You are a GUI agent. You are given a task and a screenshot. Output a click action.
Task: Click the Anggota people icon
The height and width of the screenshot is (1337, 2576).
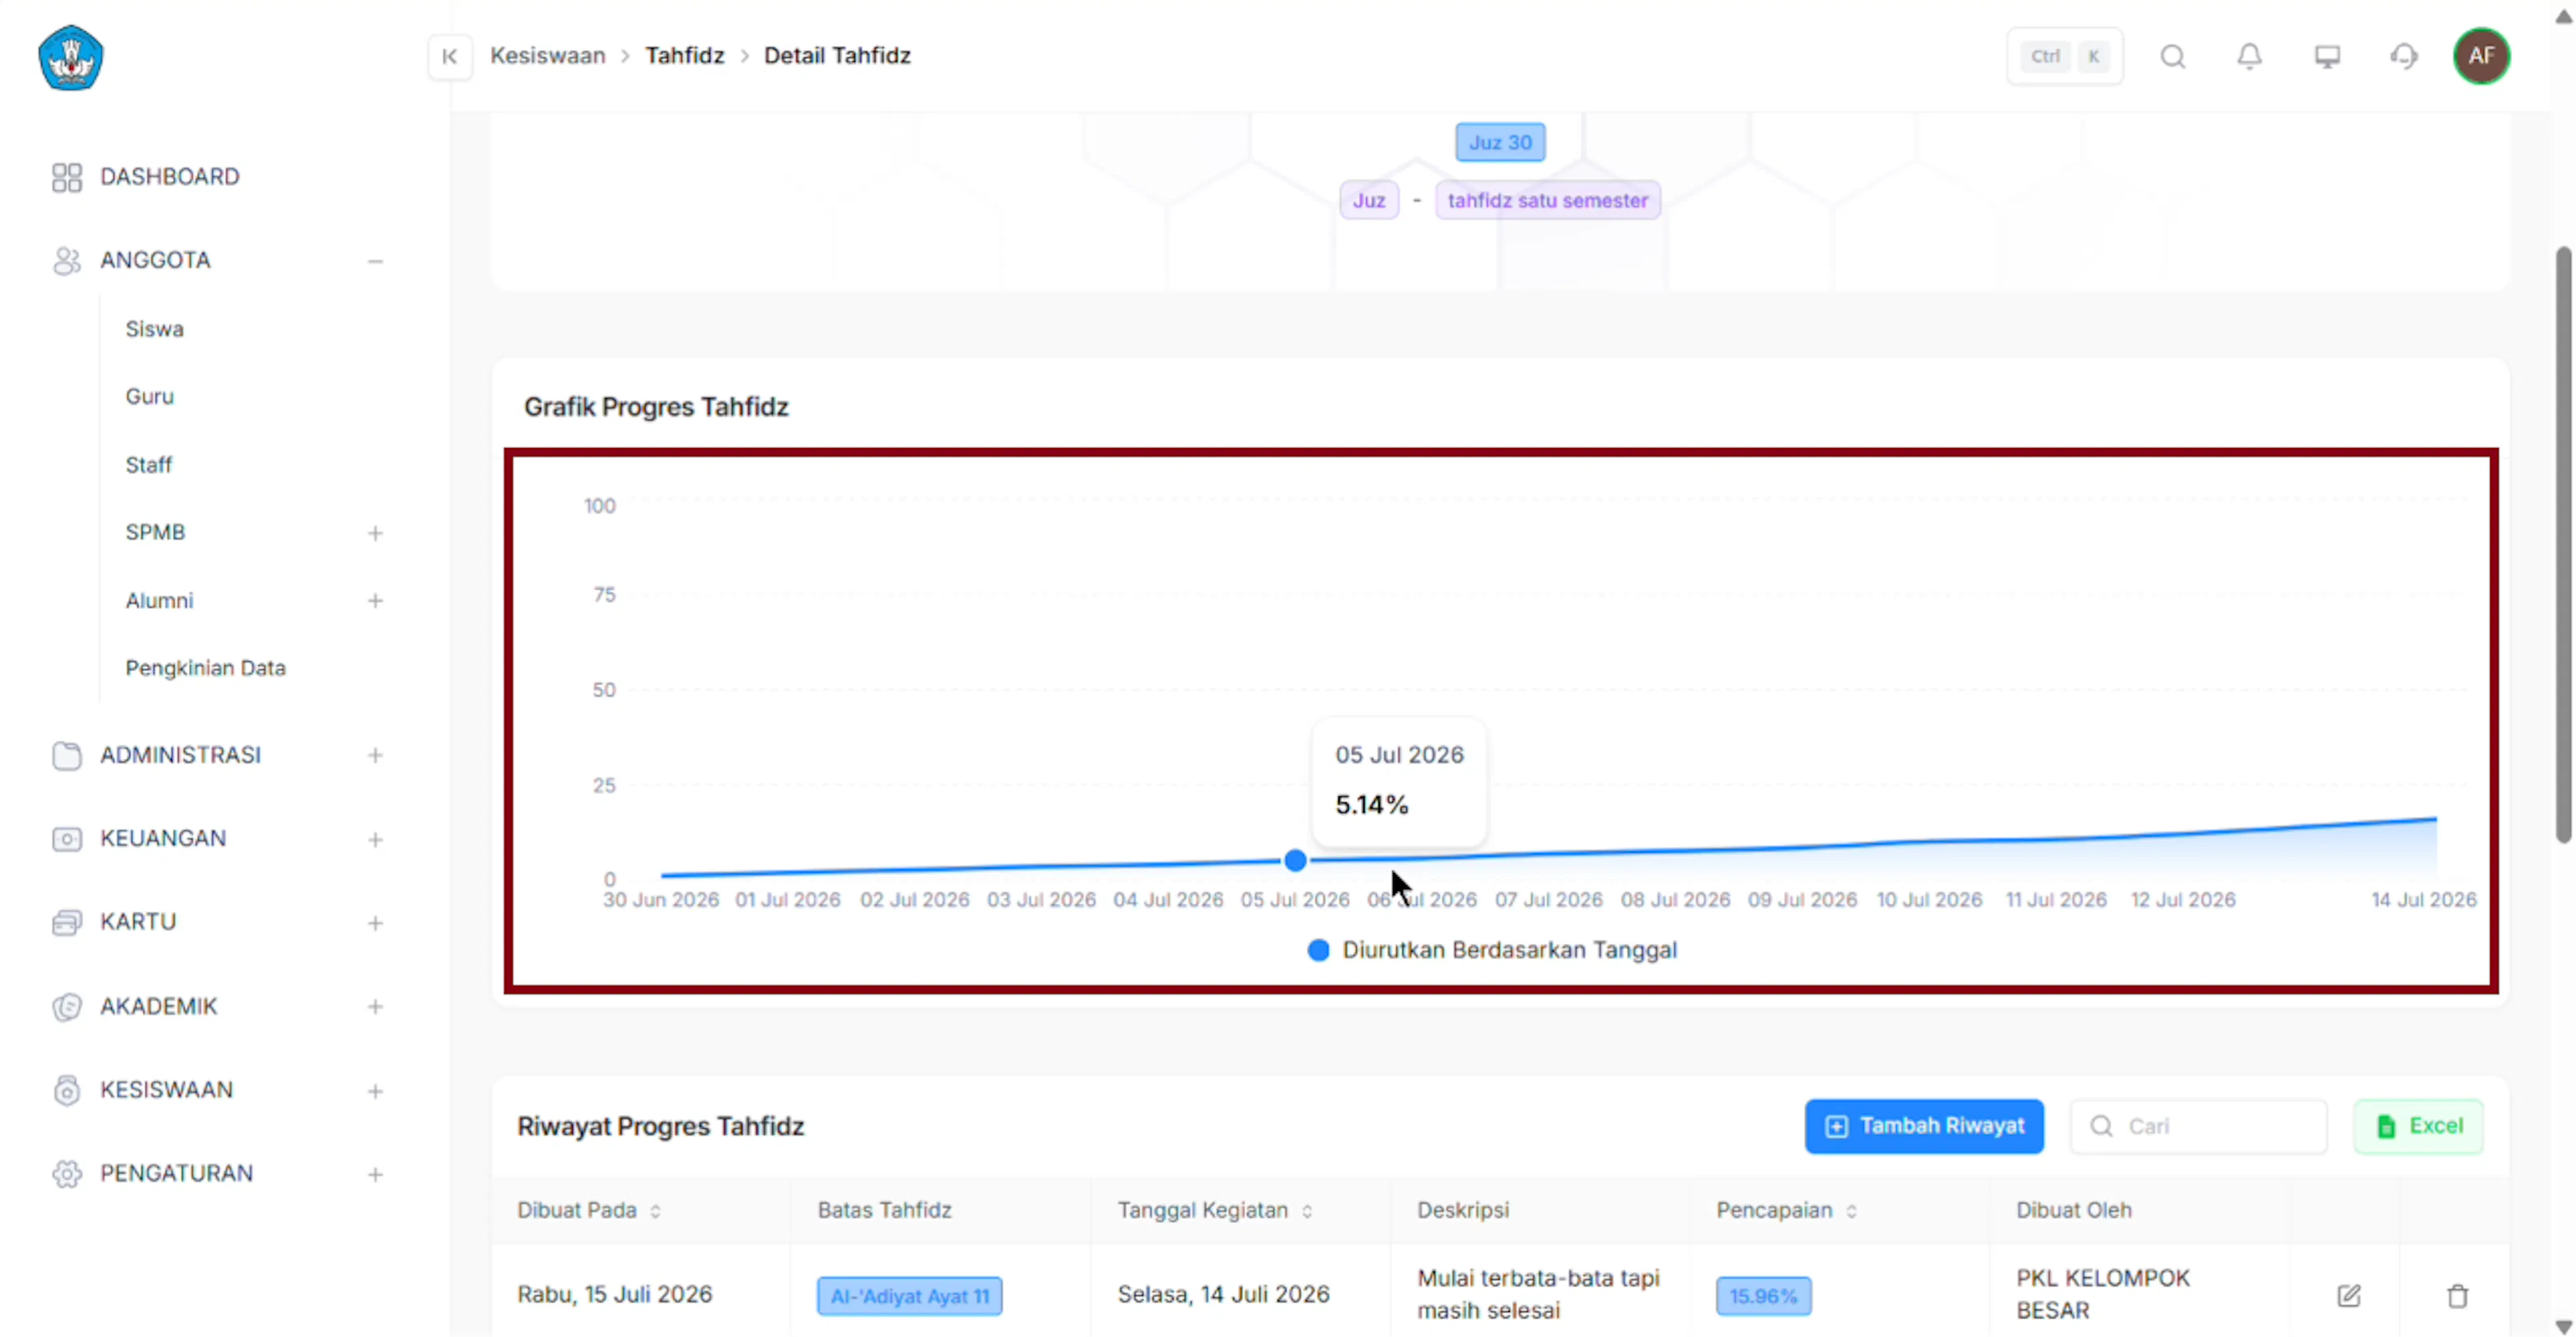coord(67,261)
